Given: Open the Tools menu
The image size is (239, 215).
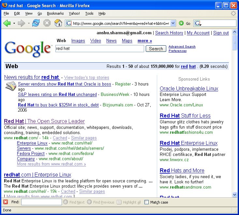Looking at the screenshot, I should [x=89, y=13].
